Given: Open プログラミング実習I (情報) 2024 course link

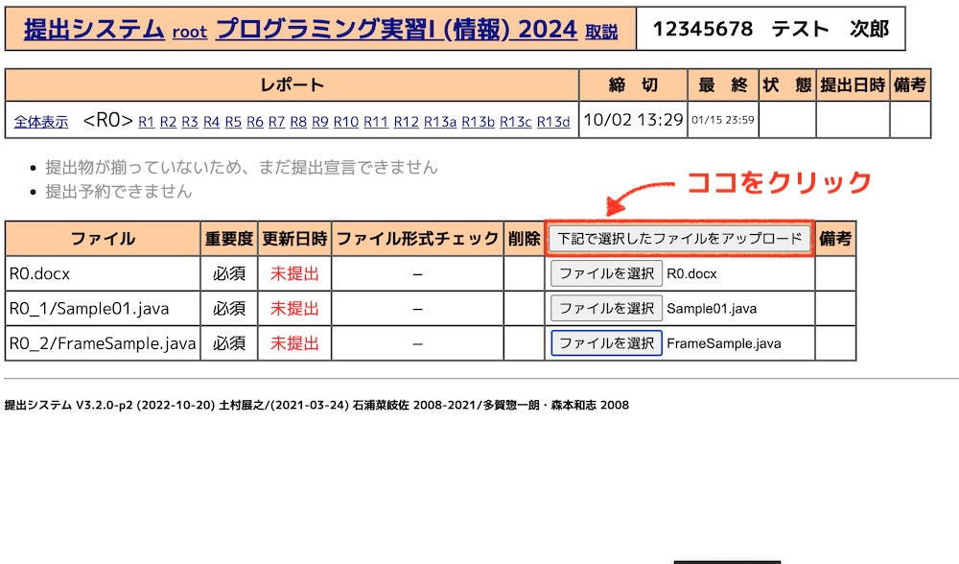Looking at the screenshot, I should [396, 29].
